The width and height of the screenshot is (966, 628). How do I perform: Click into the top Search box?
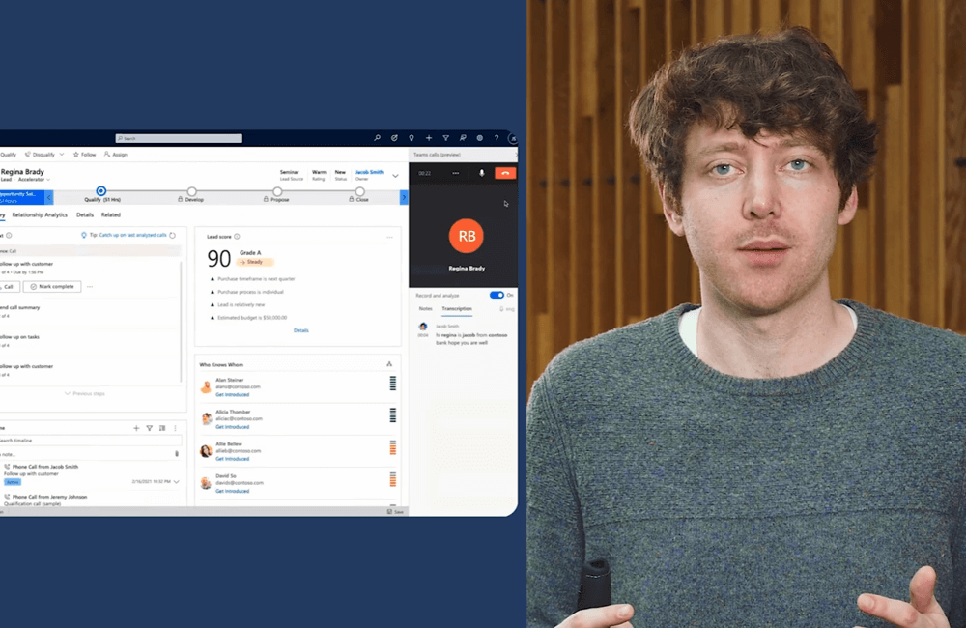179,138
